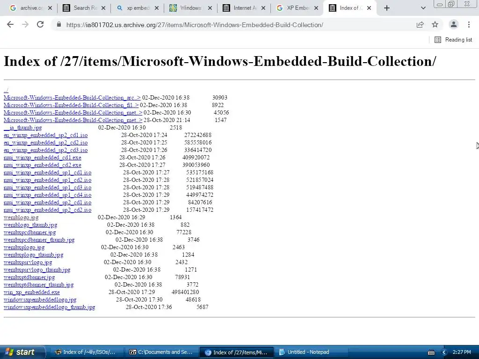Viewport: 479px width, 359px height.
Task: Open Build-Collection_arc..> file link
Action: [x=72, y=98]
